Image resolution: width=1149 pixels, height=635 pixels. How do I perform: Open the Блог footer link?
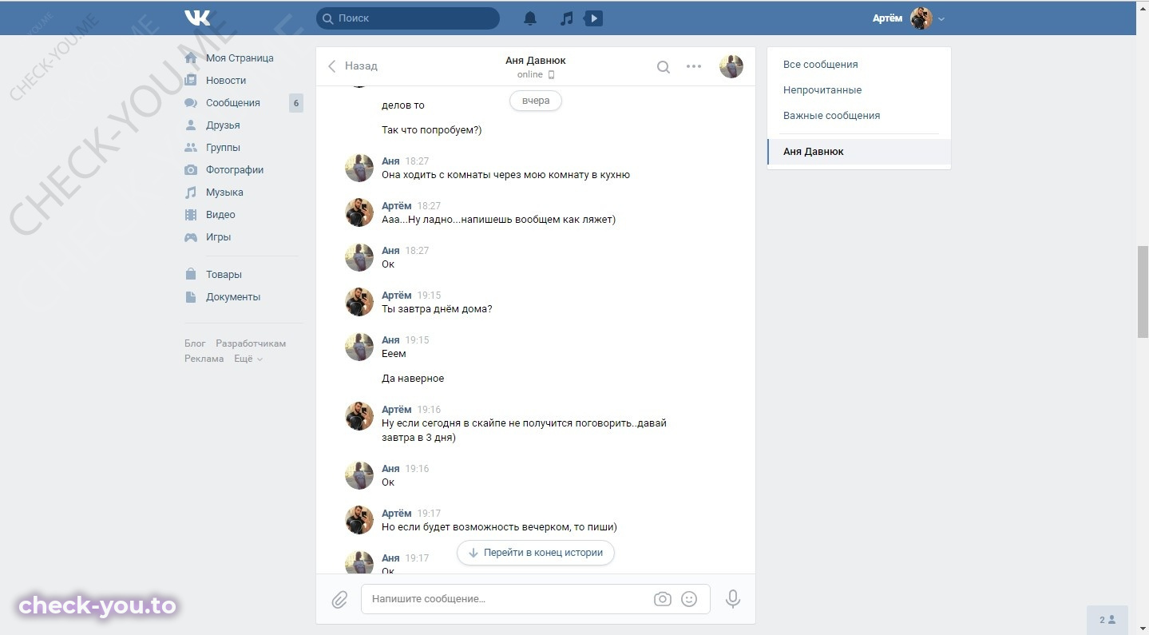[x=195, y=343]
